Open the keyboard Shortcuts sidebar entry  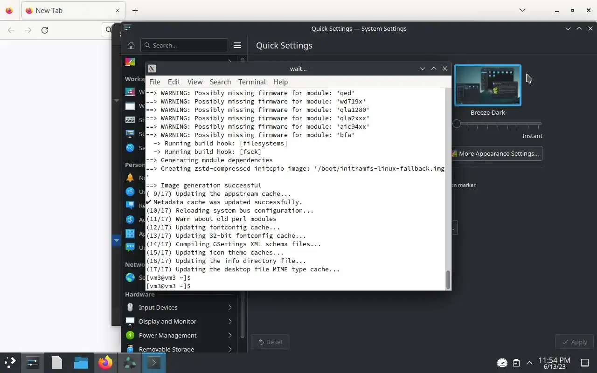[130, 120]
